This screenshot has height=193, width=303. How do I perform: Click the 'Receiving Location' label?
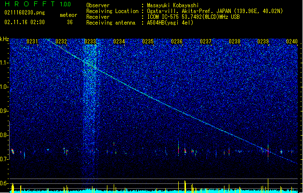[112, 11]
